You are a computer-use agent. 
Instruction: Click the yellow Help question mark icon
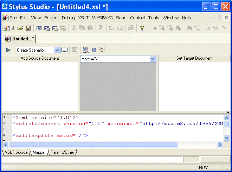point(142,28)
